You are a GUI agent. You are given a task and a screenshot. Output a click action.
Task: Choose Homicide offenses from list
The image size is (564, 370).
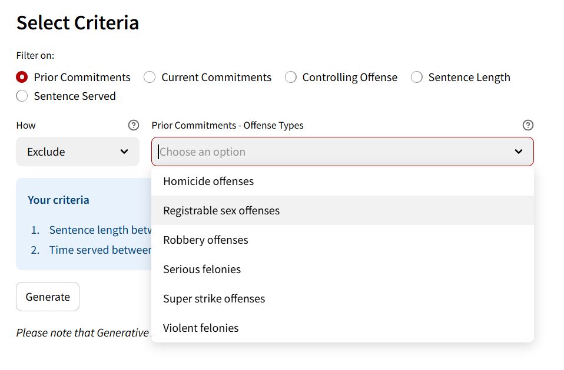(208, 181)
